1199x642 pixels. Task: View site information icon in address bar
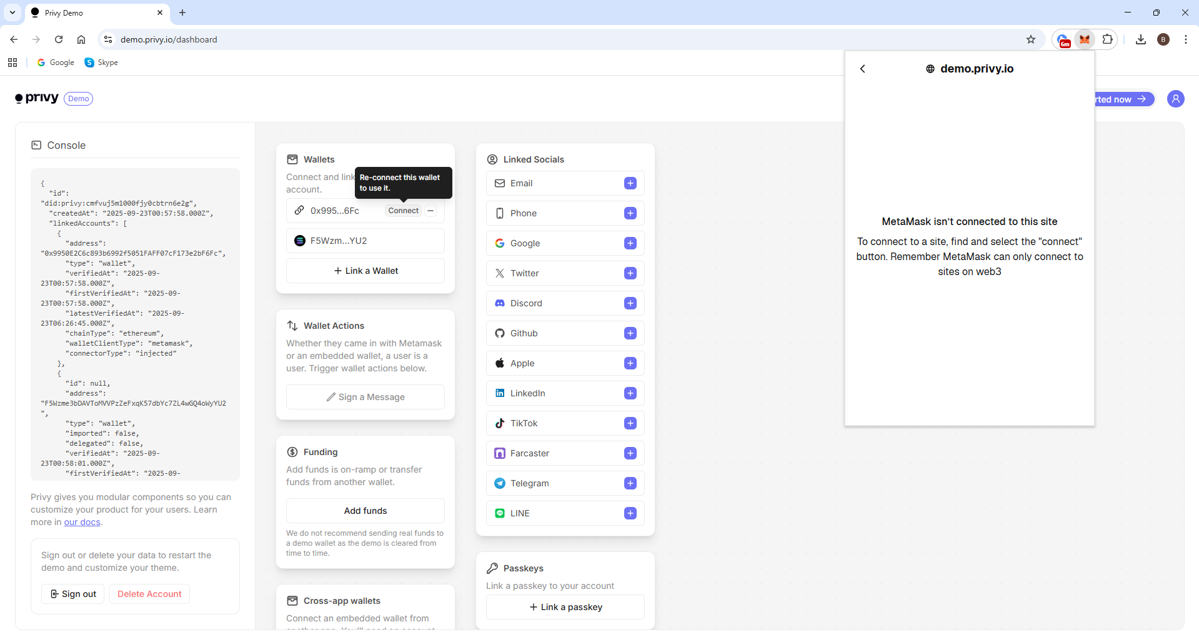pos(108,39)
